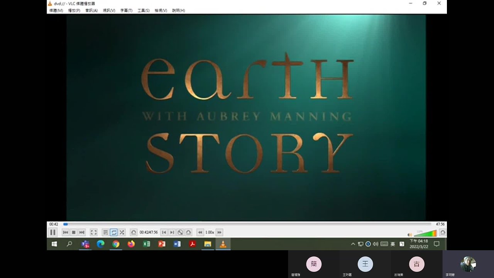Screen dimensions: 494x278
Task: Reset the 1.00x playback speed label
Action: click(x=210, y=232)
